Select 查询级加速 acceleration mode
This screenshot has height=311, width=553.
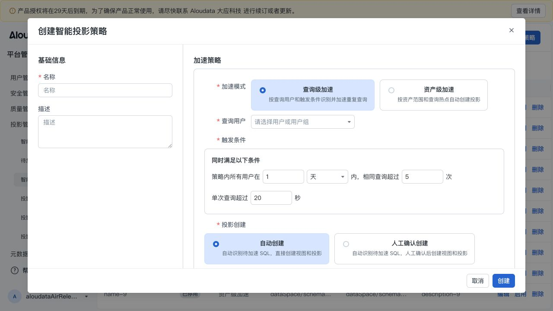[313, 95]
